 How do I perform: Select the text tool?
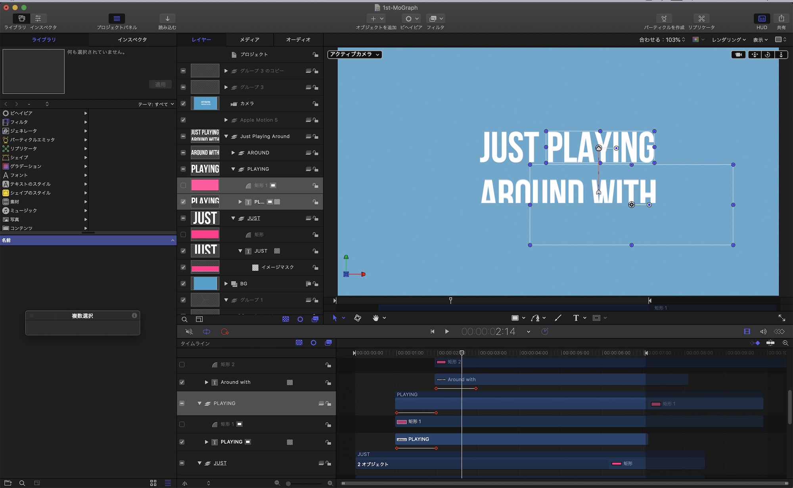[x=576, y=318]
